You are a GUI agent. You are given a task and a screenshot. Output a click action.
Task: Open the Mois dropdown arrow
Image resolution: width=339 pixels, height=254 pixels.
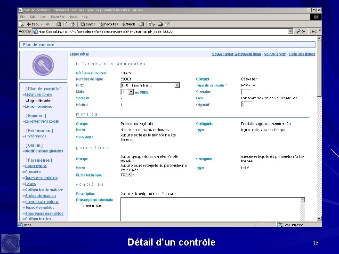(x=131, y=92)
